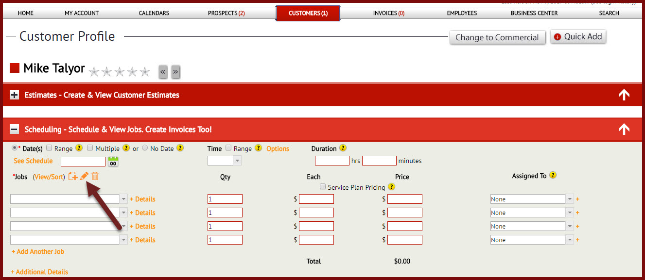
Task: Open the fourth job selection dropdown
Action: click(69, 240)
